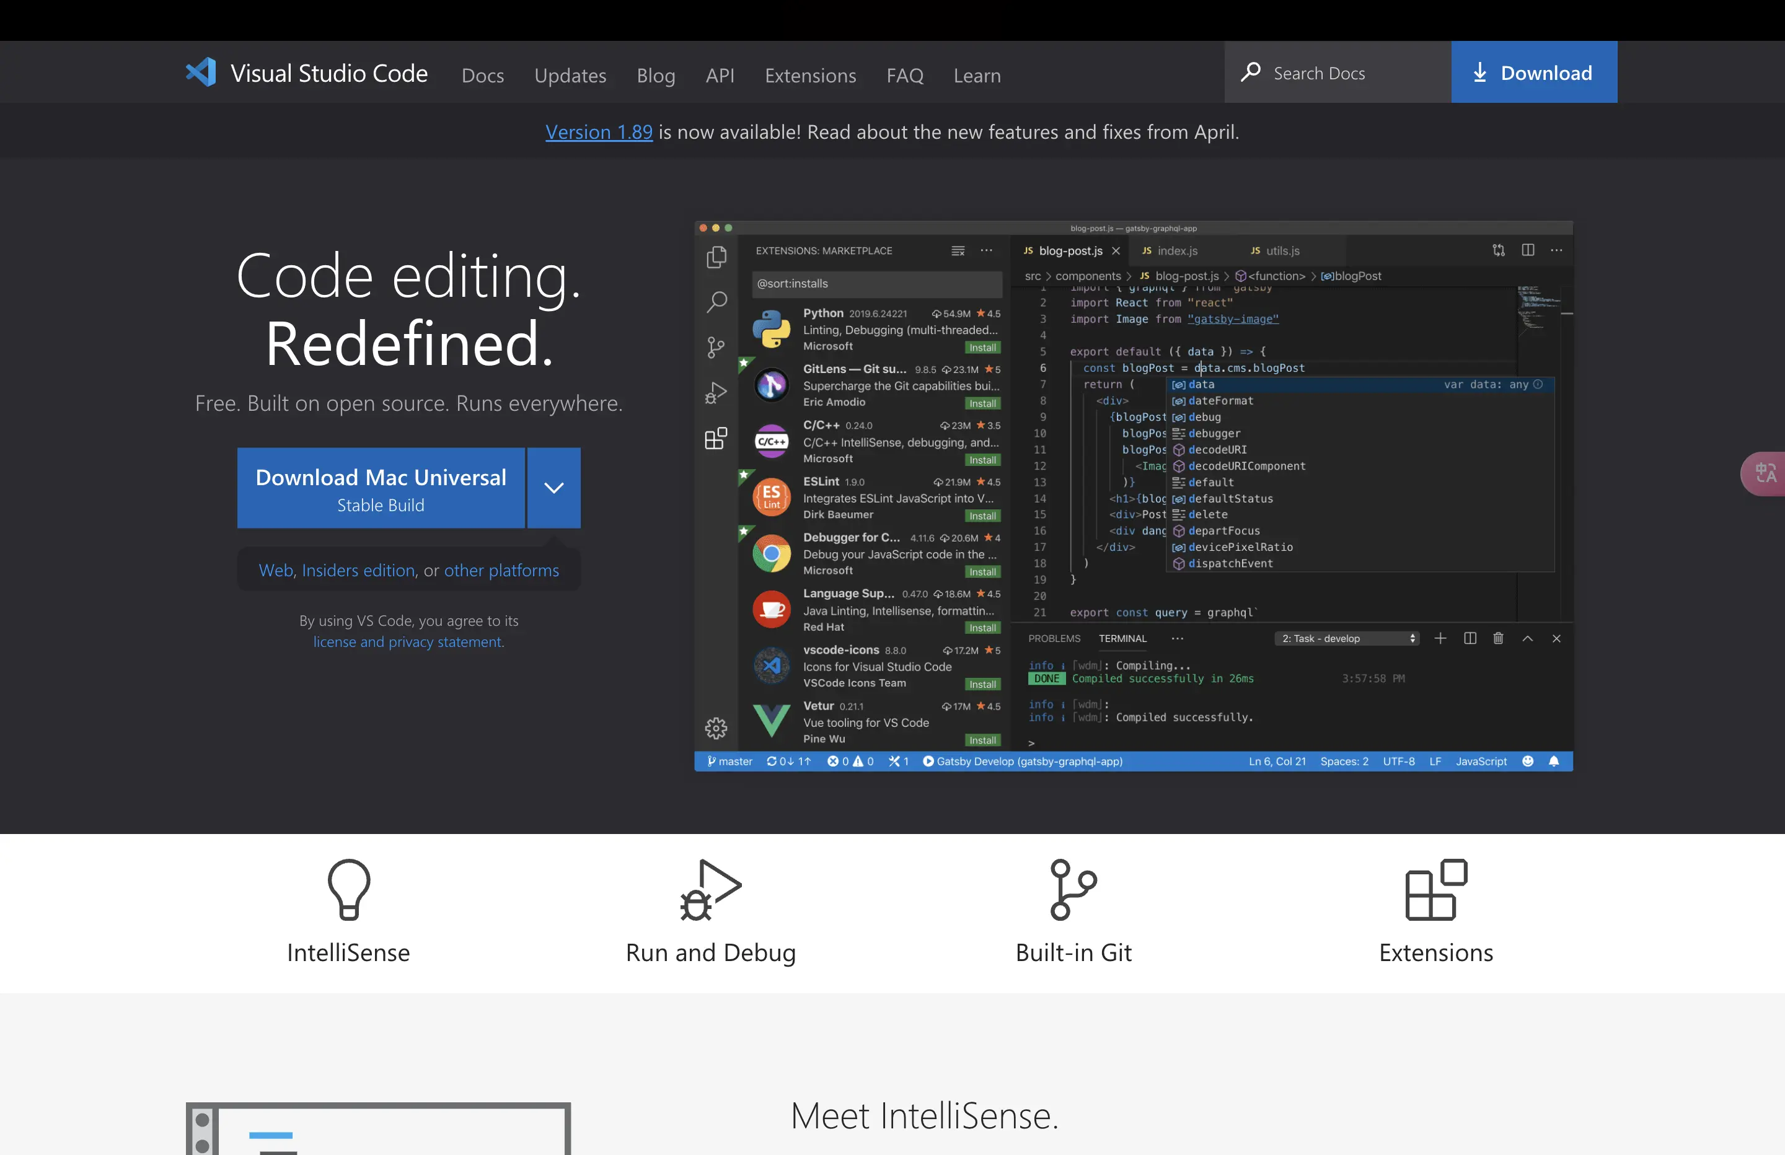
Task: Click the header Download button
Action: 1534,72
